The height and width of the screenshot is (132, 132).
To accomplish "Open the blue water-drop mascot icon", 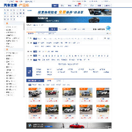I will pos(108,28).
